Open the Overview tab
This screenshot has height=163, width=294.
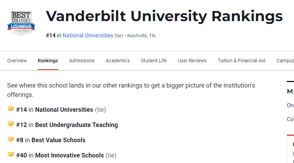click(17, 61)
